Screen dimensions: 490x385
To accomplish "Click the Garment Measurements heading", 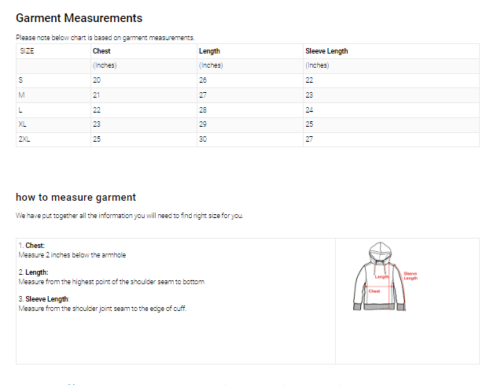I will [x=79, y=17].
